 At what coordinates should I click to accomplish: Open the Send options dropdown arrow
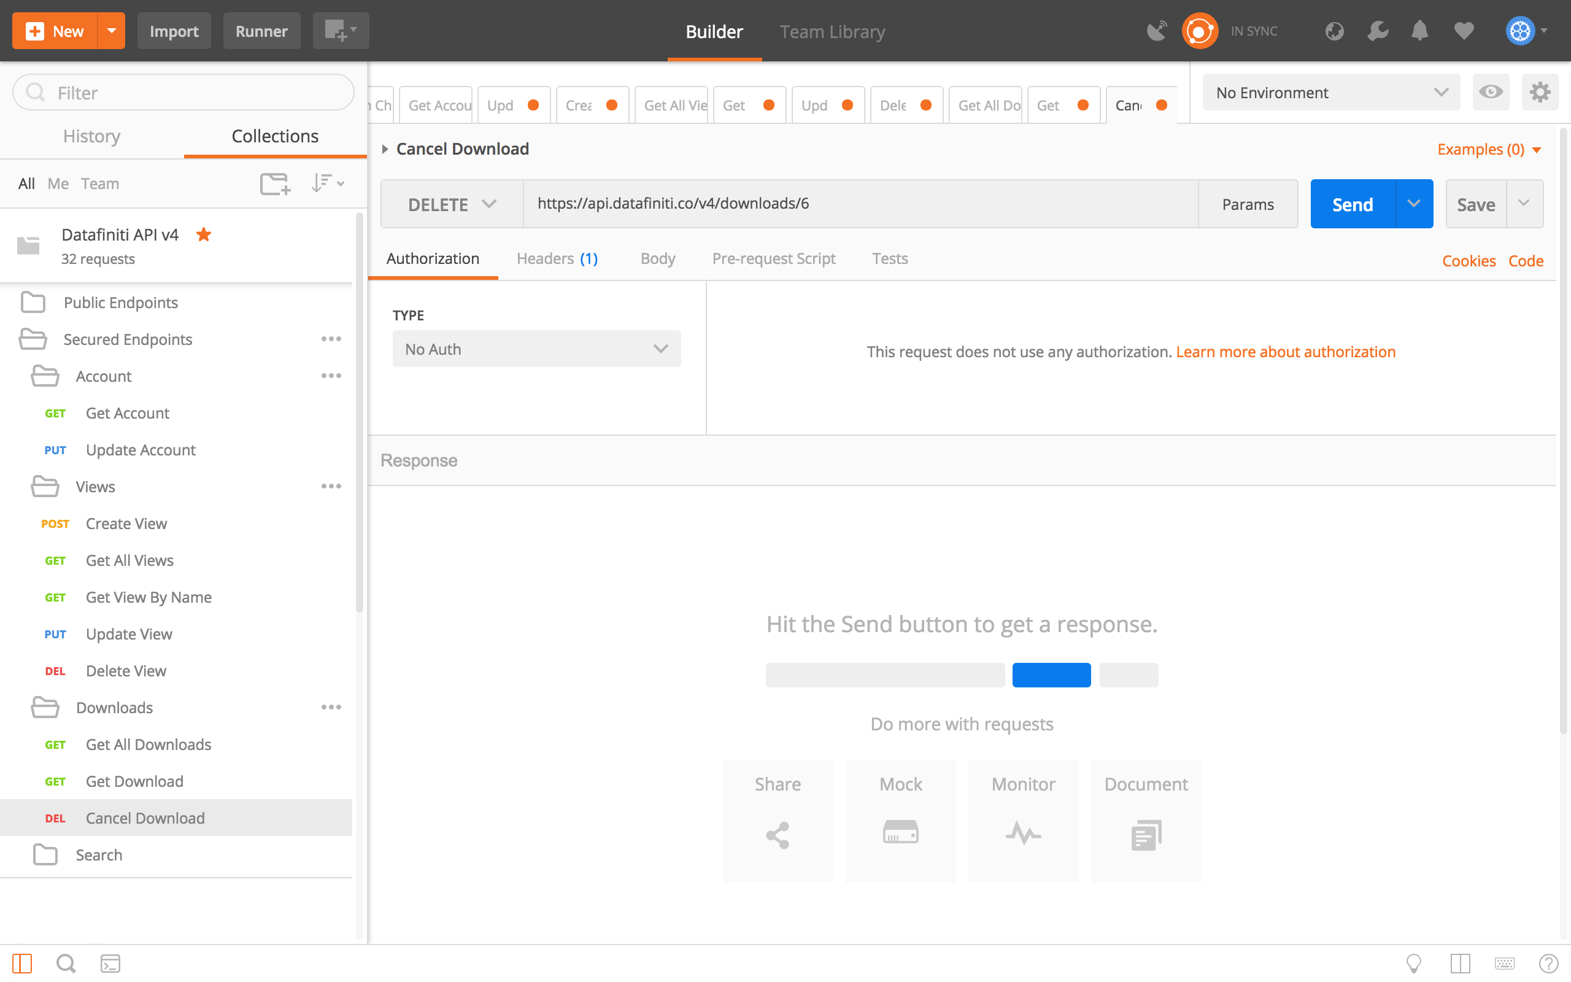[x=1414, y=204]
